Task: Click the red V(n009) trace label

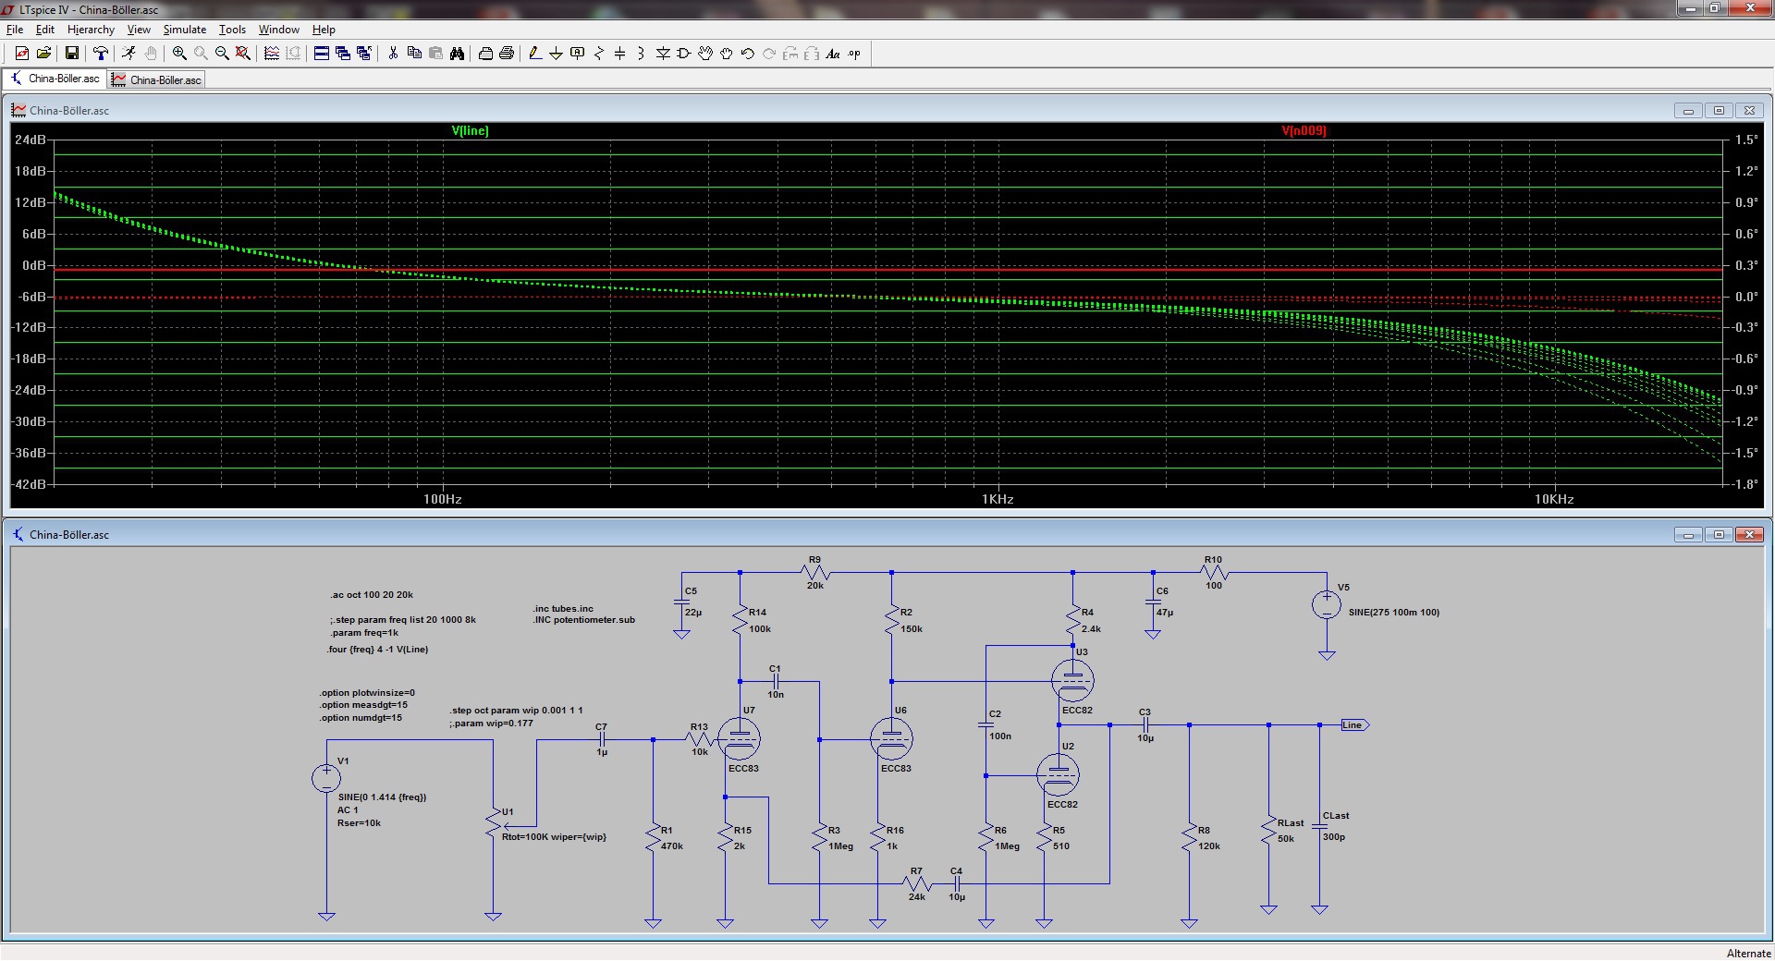Action: pyautogui.click(x=1304, y=130)
